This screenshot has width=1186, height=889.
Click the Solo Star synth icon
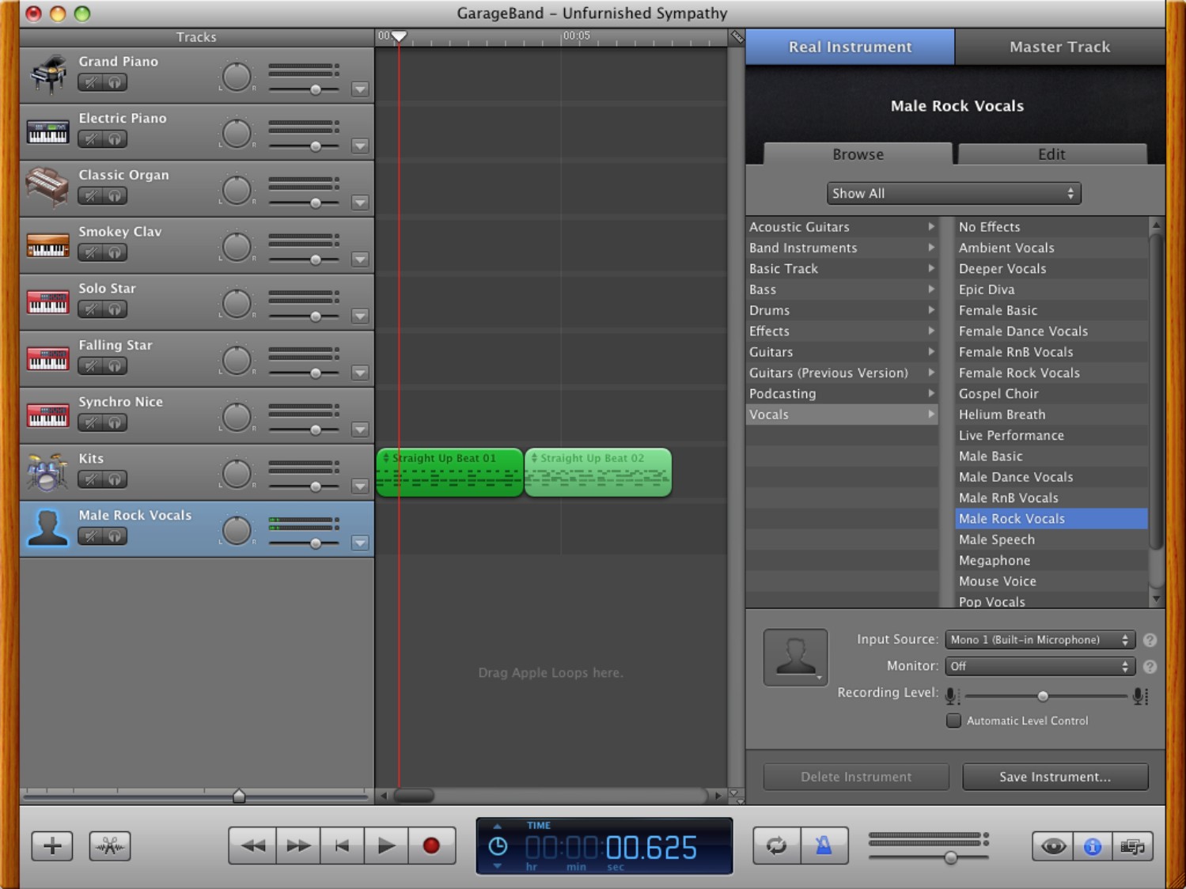tap(48, 302)
